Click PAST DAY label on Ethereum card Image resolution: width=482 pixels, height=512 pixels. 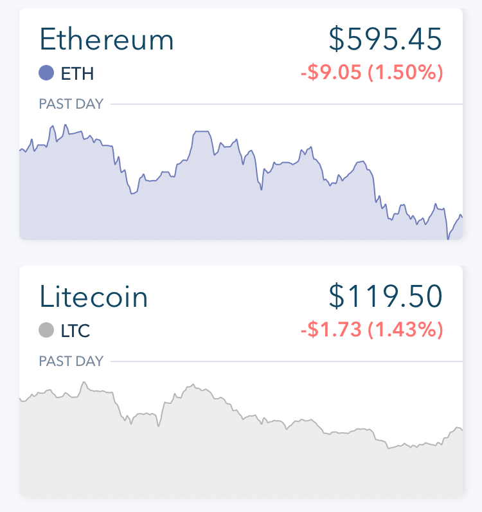(x=71, y=104)
